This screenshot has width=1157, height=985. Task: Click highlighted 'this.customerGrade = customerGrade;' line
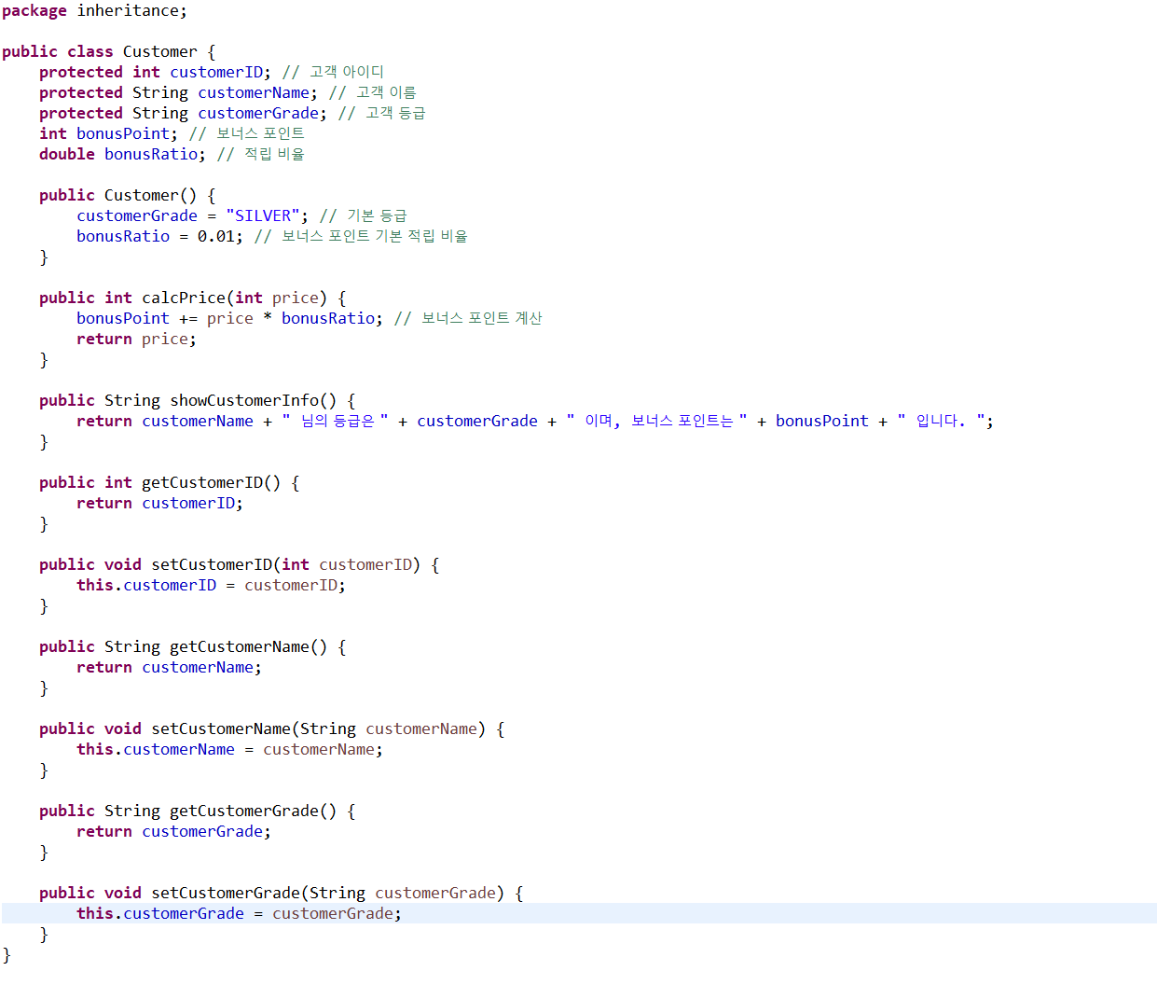coord(579,913)
